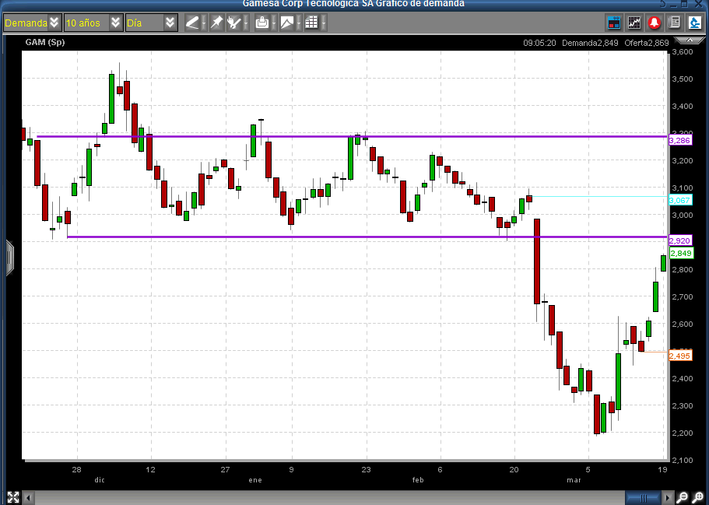709x505 pixels.
Task: Click the 2,200 price axis label
Action: point(683,433)
